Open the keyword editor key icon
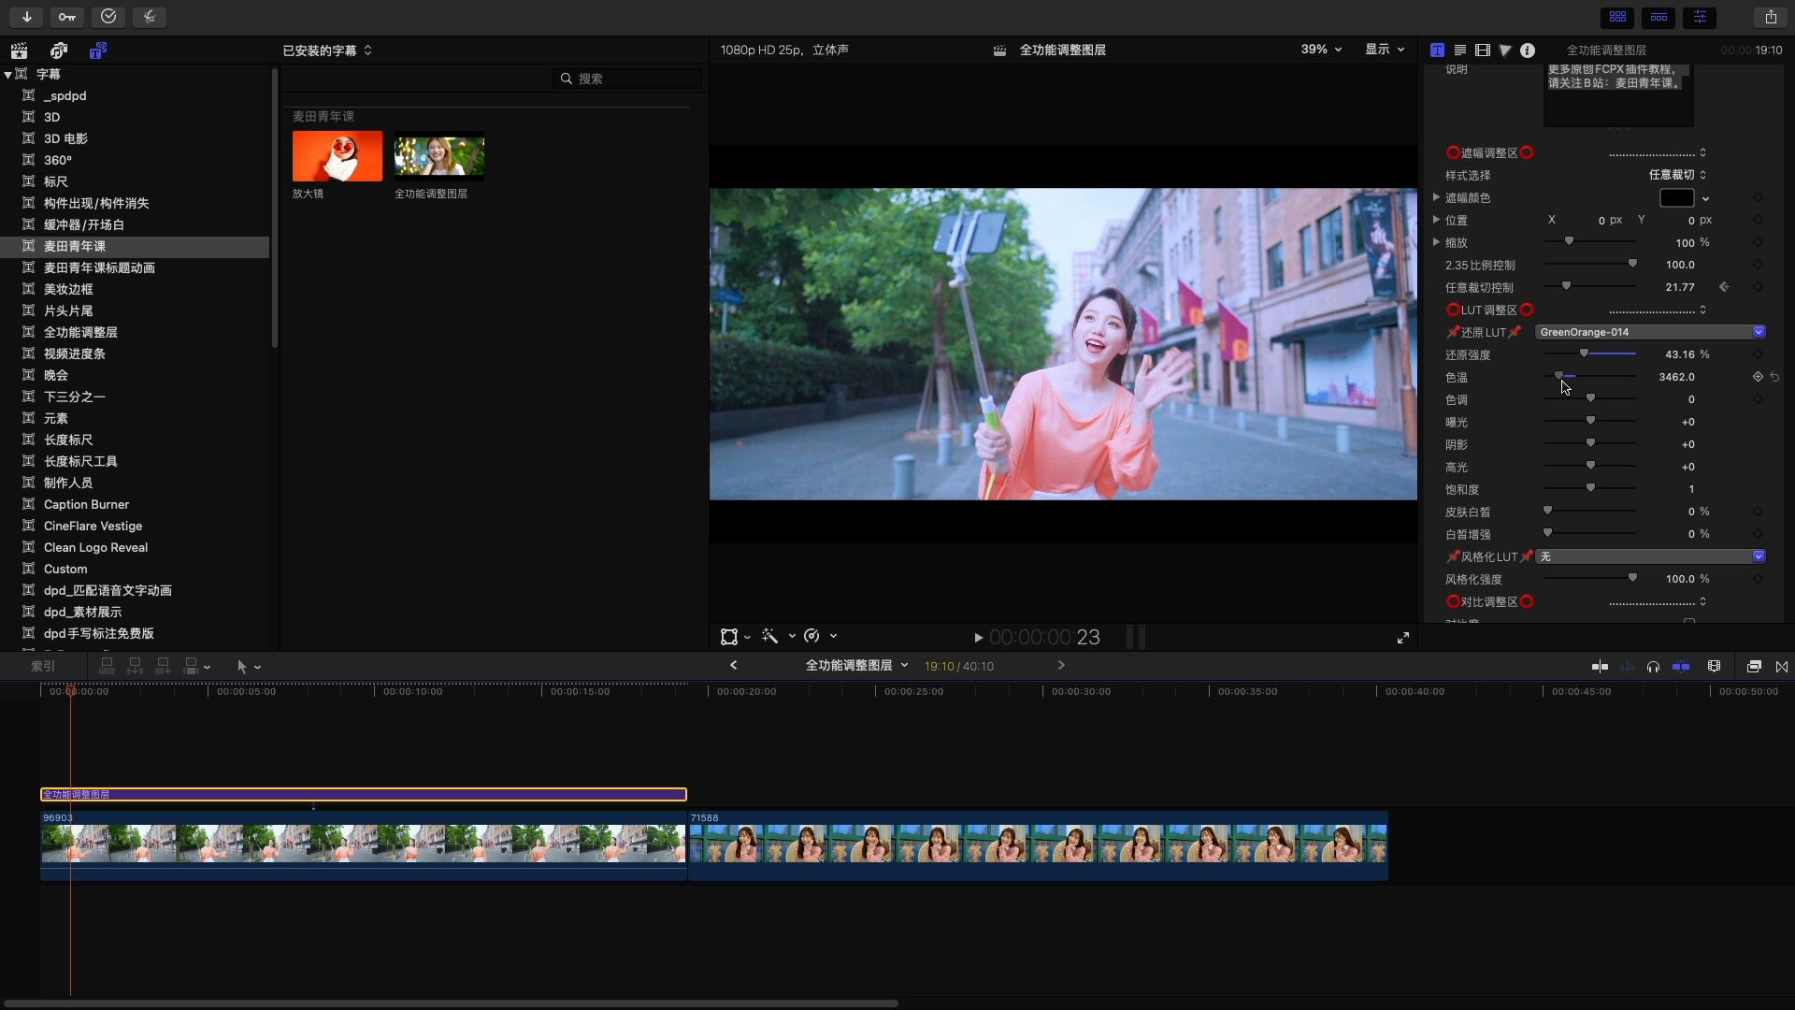This screenshot has width=1795, height=1010. click(67, 17)
